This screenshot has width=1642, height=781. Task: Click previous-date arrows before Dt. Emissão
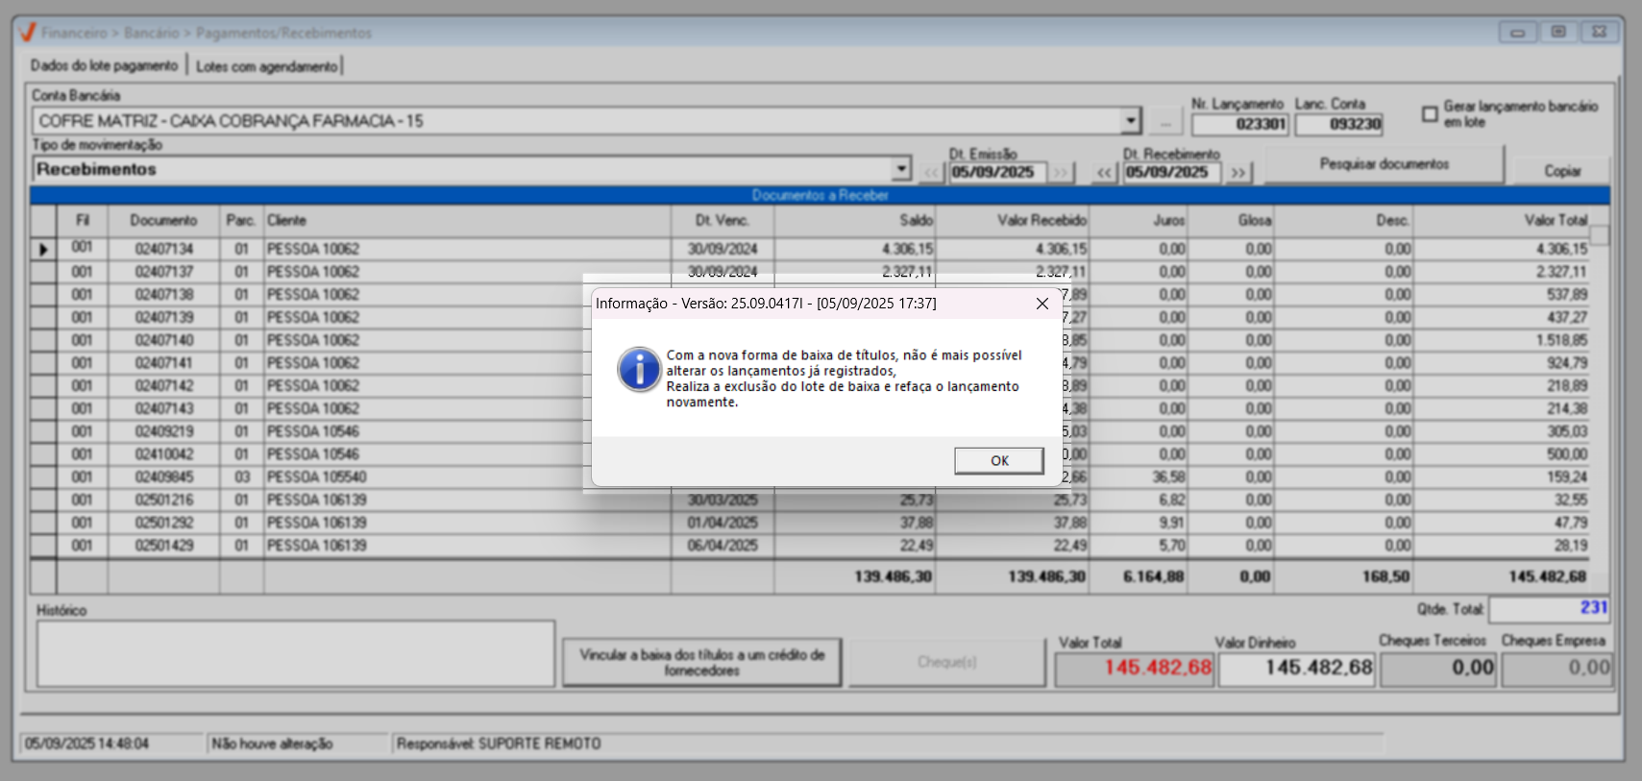tap(932, 173)
